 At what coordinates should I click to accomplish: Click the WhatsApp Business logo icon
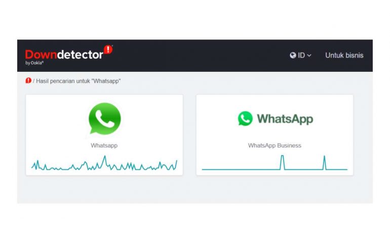click(x=245, y=118)
